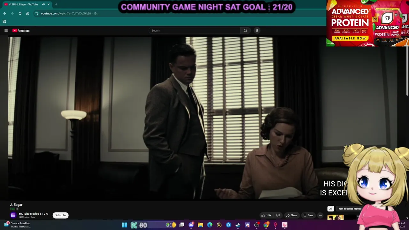
Task: Open the Advanced Protein Available Now ad
Action: coord(367,23)
